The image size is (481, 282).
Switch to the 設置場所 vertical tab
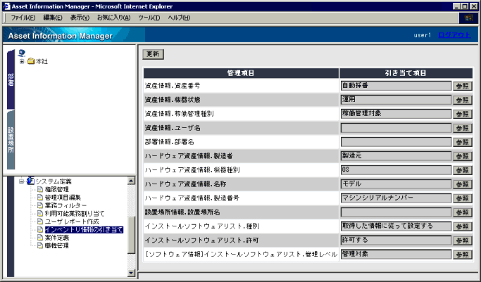tap(11, 140)
